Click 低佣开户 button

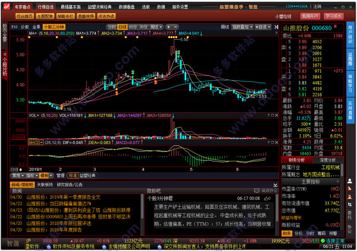pyautogui.click(x=310, y=16)
